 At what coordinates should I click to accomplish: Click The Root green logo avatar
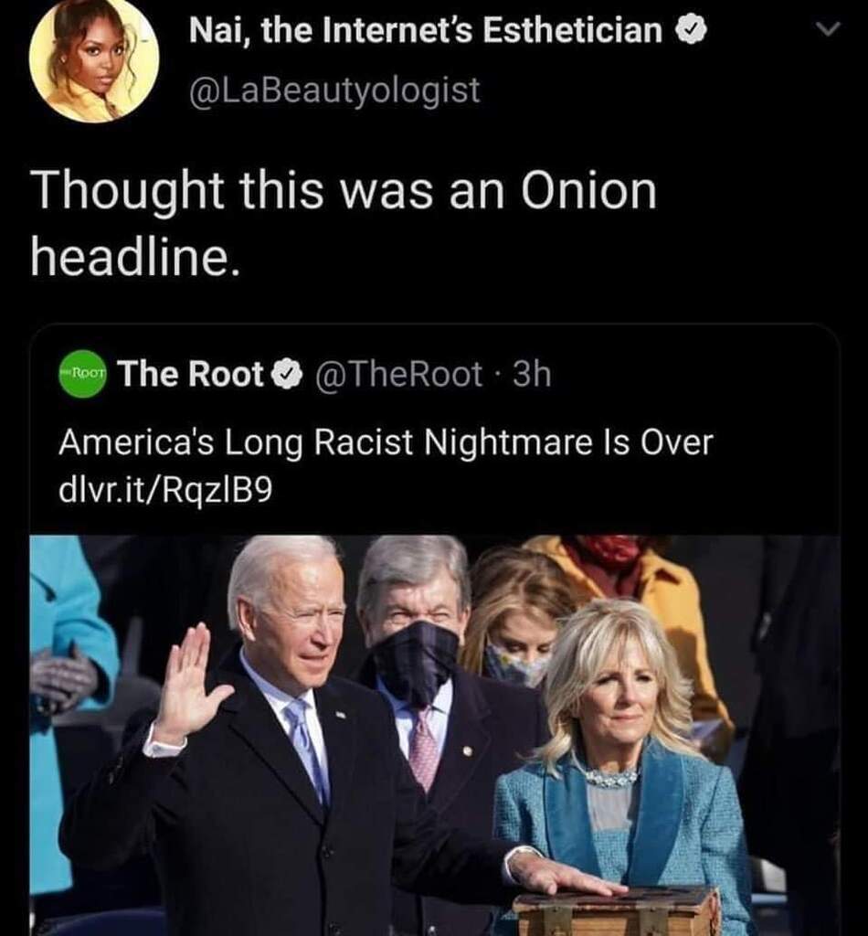pyautogui.click(x=83, y=374)
